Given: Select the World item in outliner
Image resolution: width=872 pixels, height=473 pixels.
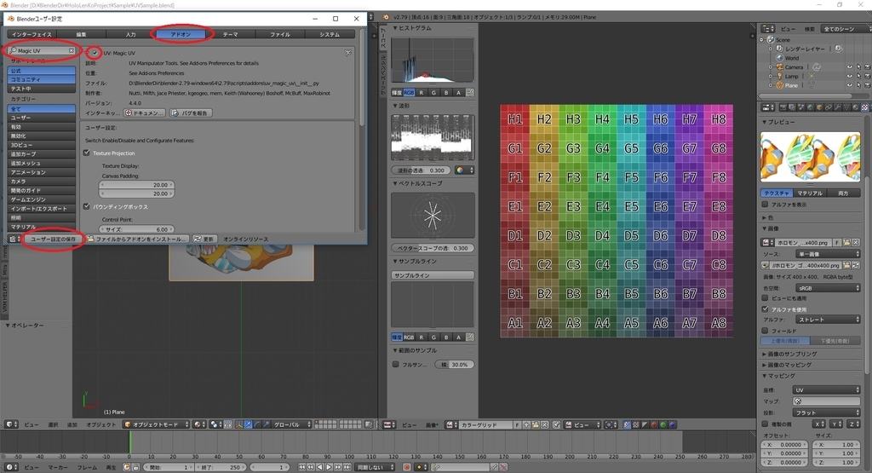Looking at the screenshot, I should [x=791, y=58].
